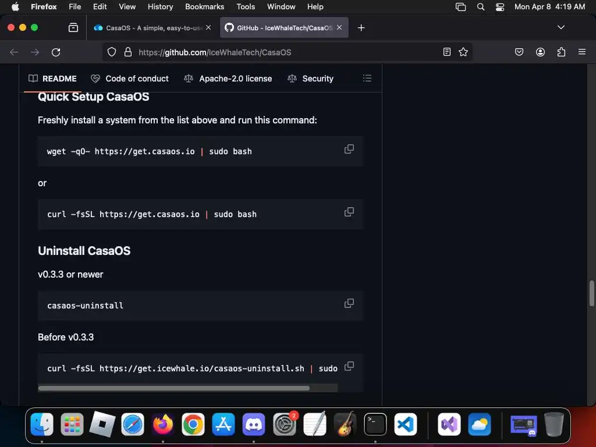Click the page vertical scrollbar thumb
The image size is (596, 447).
(x=591, y=293)
